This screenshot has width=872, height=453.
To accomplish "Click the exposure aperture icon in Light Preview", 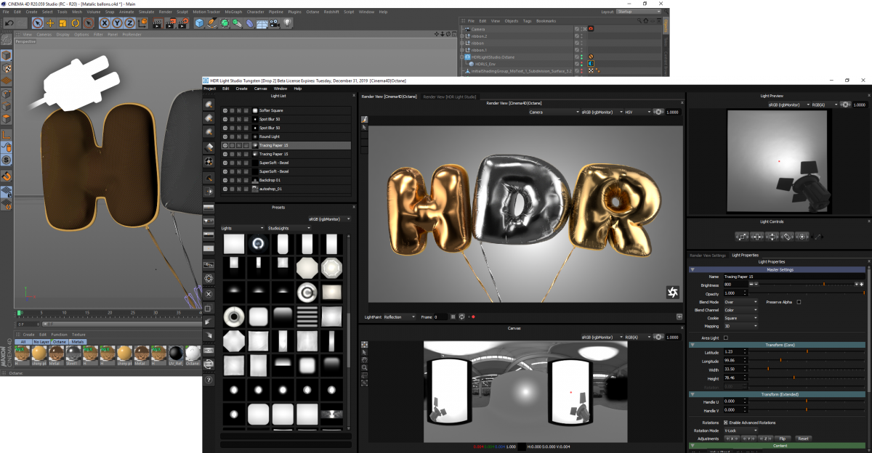I will tap(846, 105).
